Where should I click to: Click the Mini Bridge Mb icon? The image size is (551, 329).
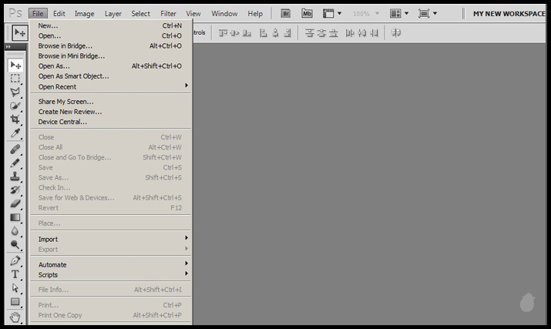click(307, 14)
